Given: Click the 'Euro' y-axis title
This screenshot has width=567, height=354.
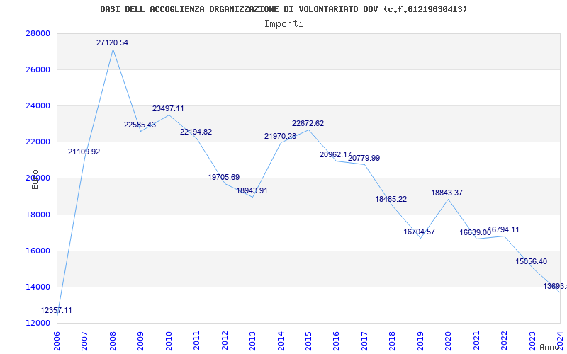Looking at the screenshot, I should [x=35, y=180].
